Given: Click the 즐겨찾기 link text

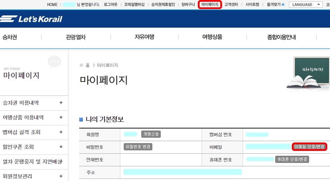Looking at the screenshot, I should click(274, 5).
